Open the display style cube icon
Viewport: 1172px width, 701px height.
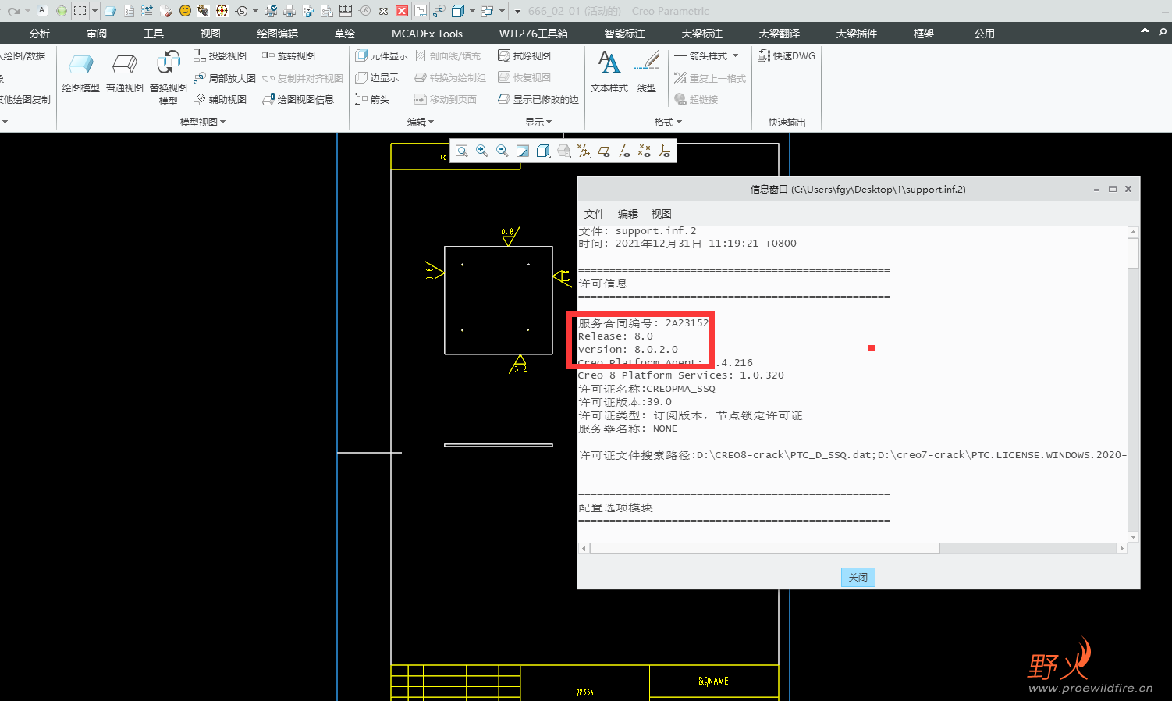[x=543, y=151]
